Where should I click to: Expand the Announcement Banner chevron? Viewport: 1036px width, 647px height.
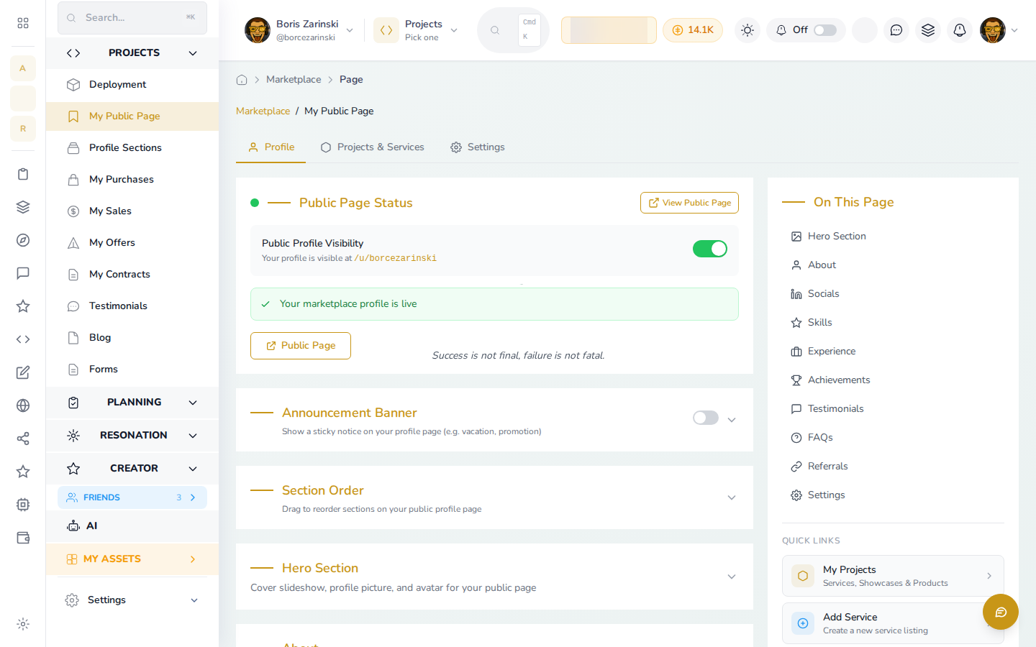pyautogui.click(x=732, y=420)
